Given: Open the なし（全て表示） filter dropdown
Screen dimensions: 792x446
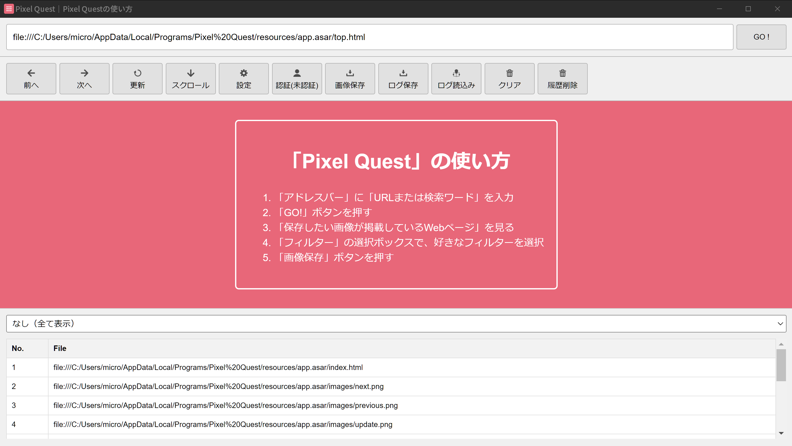Looking at the screenshot, I should (x=396, y=323).
